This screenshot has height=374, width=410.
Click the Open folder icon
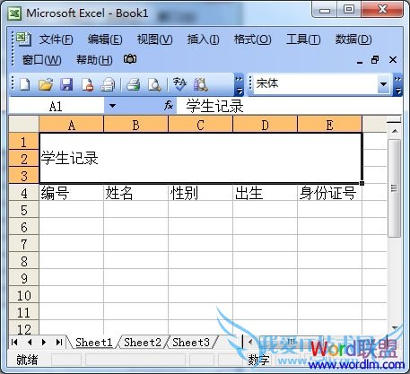[x=46, y=84]
